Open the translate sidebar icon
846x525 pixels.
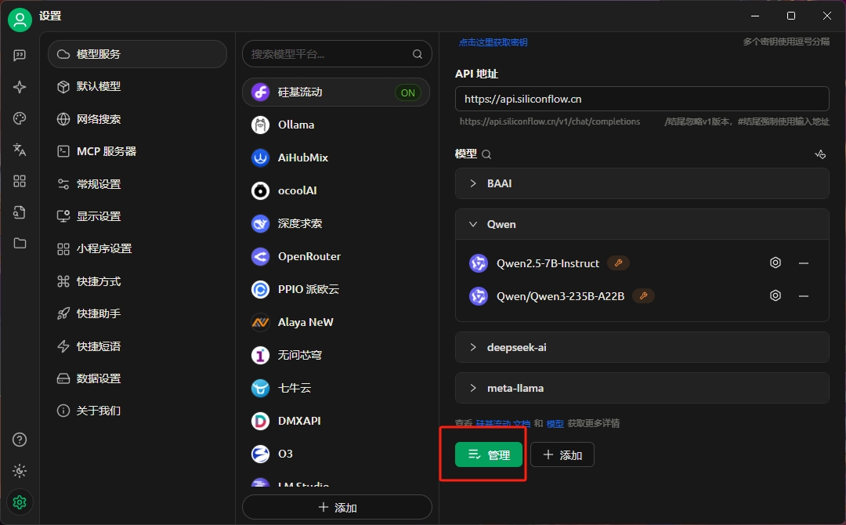click(20, 150)
